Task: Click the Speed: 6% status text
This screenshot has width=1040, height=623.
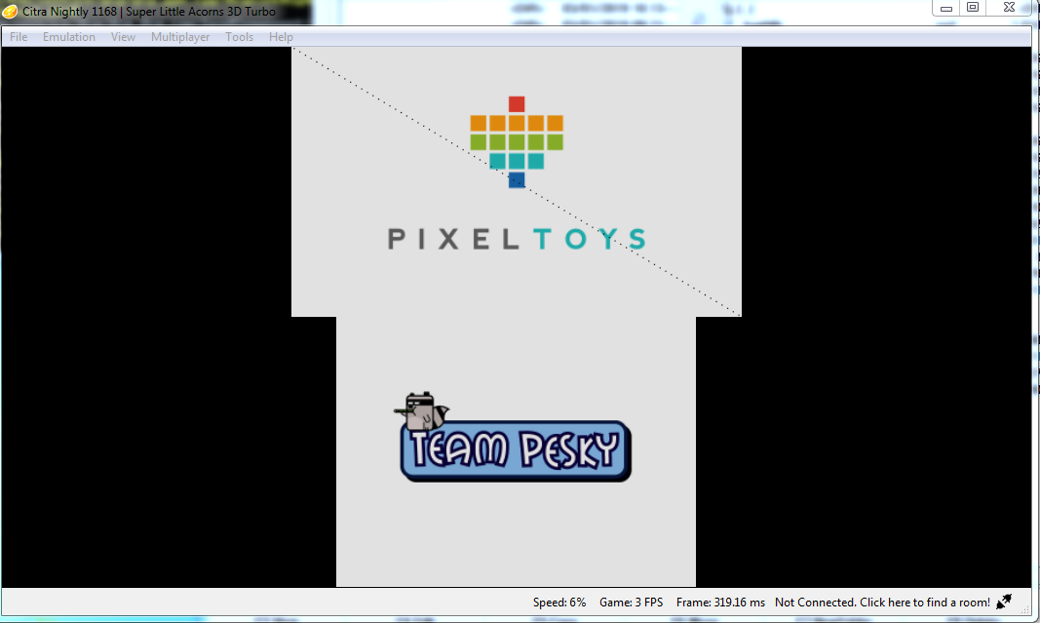Action: click(x=559, y=603)
